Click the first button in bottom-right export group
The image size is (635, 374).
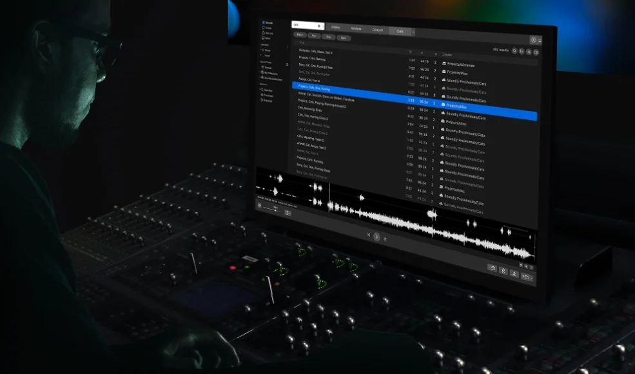click(492, 268)
